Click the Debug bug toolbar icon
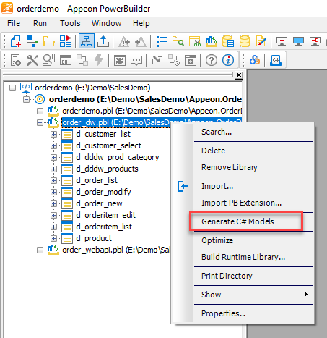327x338 pixels. (x=120, y=60)
